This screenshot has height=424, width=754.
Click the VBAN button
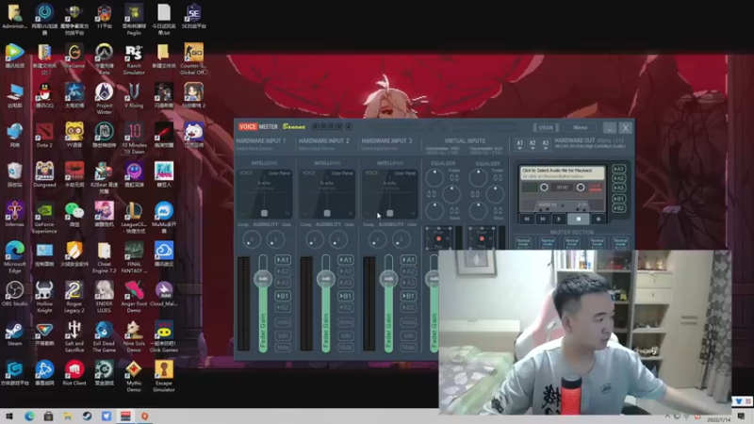pos(546,128)
